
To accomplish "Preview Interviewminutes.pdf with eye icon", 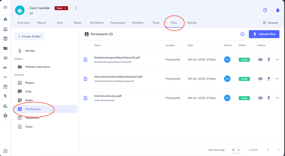I will click(x=260, y=98).
